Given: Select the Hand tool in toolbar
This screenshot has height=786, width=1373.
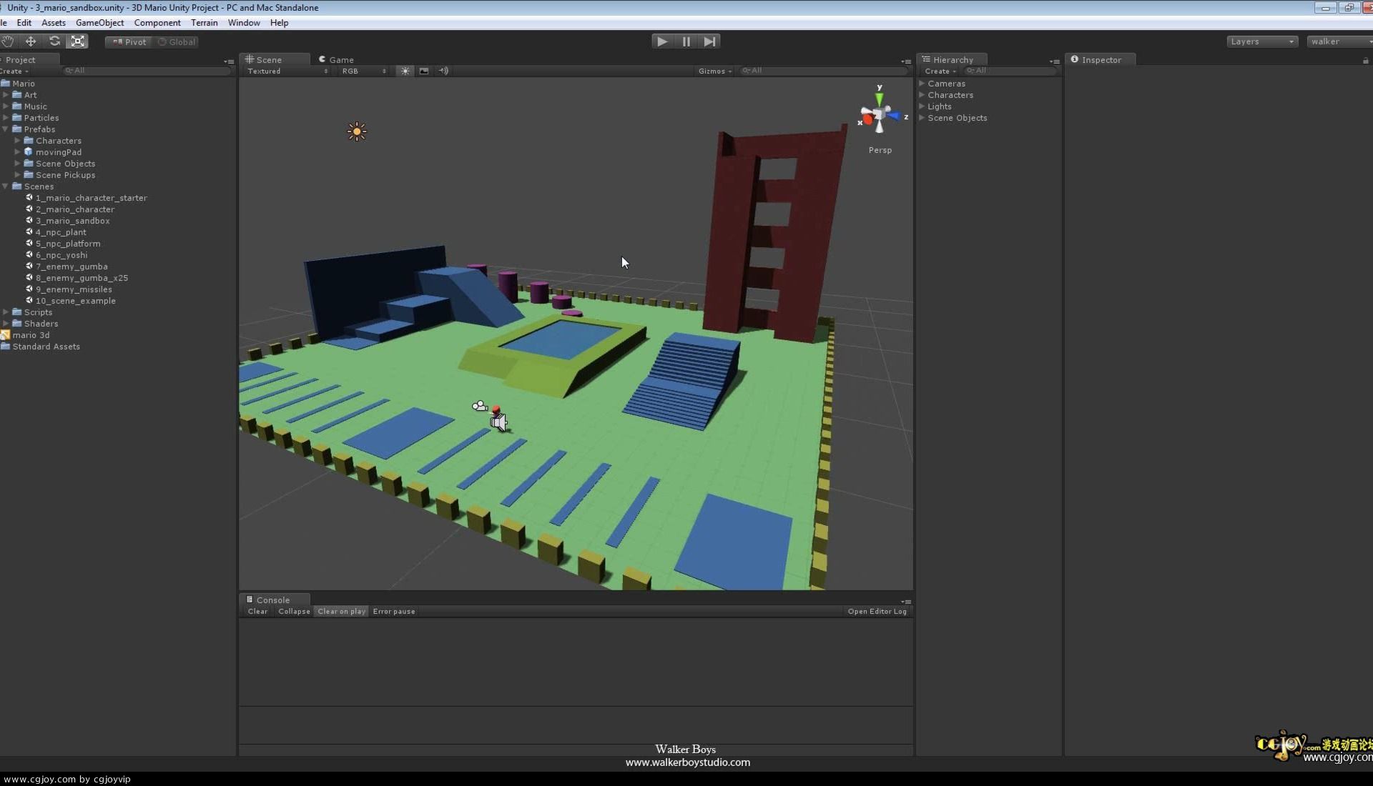Looking at the screenshot, I should [x=8, y=41].
